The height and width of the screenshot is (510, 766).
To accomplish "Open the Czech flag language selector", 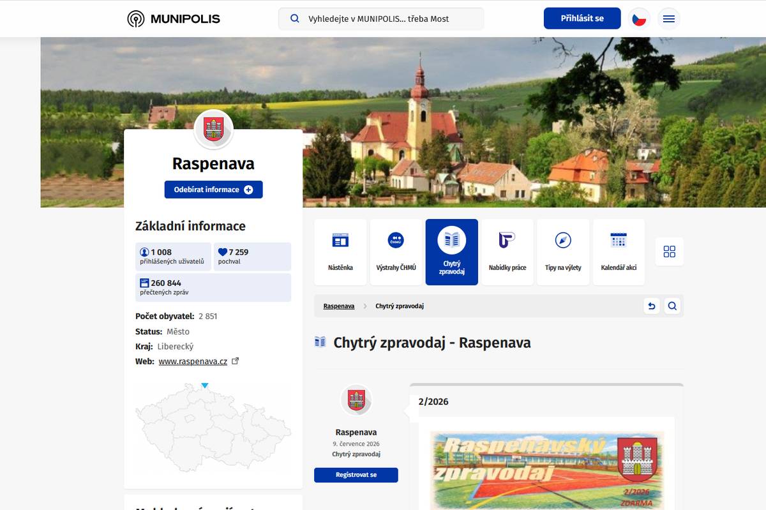I will pos(639,19).
